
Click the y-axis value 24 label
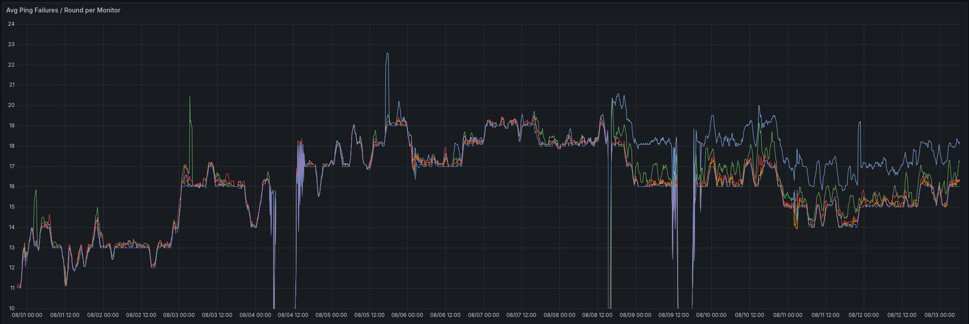[12, 24]
